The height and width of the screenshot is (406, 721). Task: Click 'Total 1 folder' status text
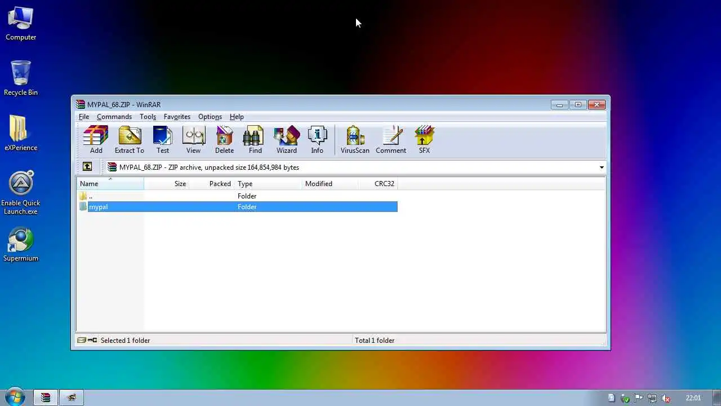click(375, 341)
